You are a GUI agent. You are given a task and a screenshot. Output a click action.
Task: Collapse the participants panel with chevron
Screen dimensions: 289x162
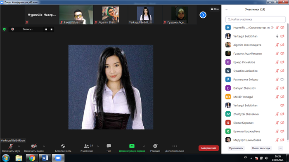tap(227, 9)
